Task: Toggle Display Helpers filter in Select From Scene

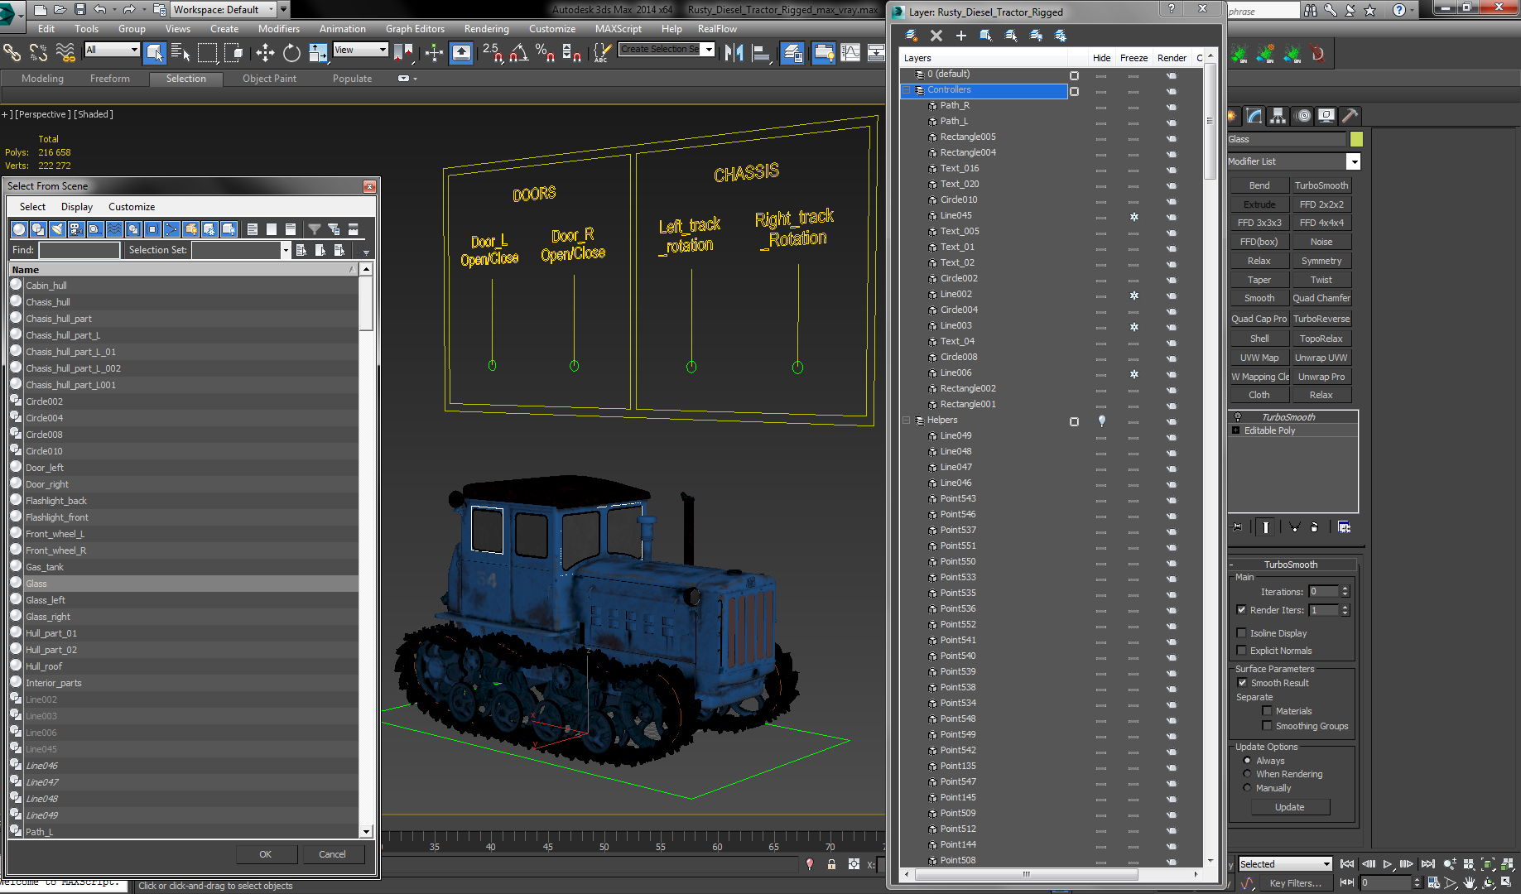Action: [95, 229]
